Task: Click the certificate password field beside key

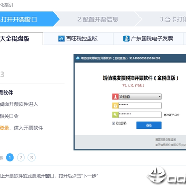Action: click(x=140, y=115)
